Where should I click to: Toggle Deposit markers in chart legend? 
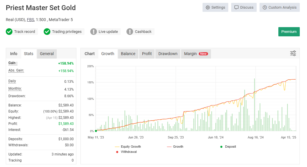pos(230,147)
